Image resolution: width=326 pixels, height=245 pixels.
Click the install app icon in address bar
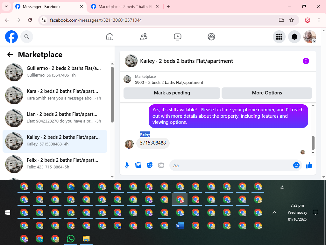[281, 20]
